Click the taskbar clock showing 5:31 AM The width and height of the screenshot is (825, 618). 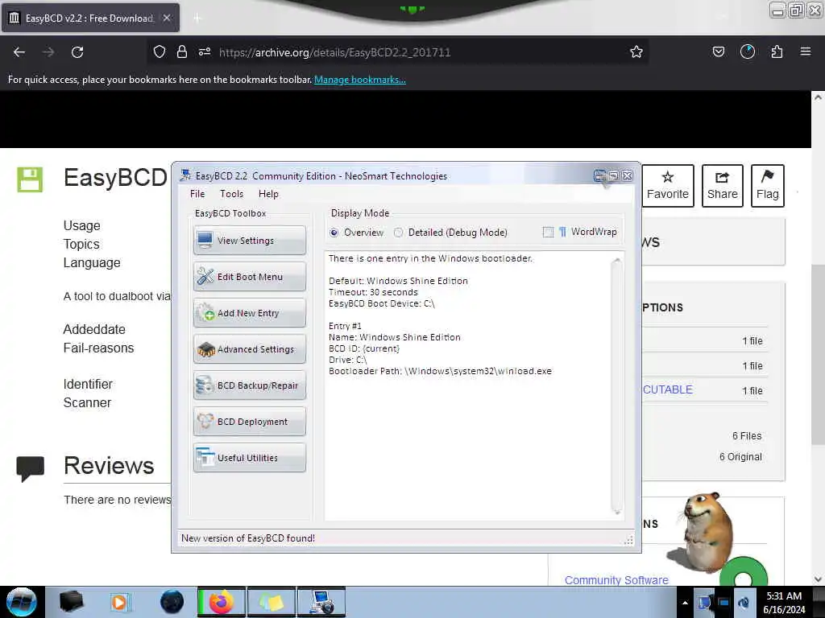click(x=784, y=603)
